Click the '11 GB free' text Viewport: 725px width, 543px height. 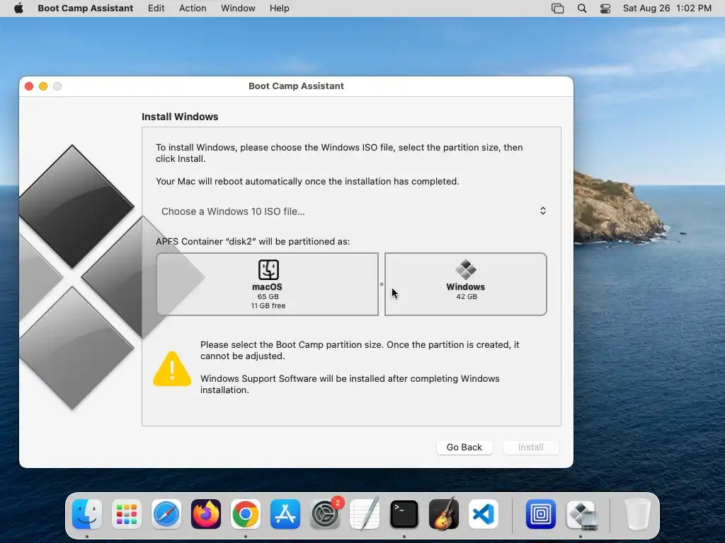click(268, 305)
